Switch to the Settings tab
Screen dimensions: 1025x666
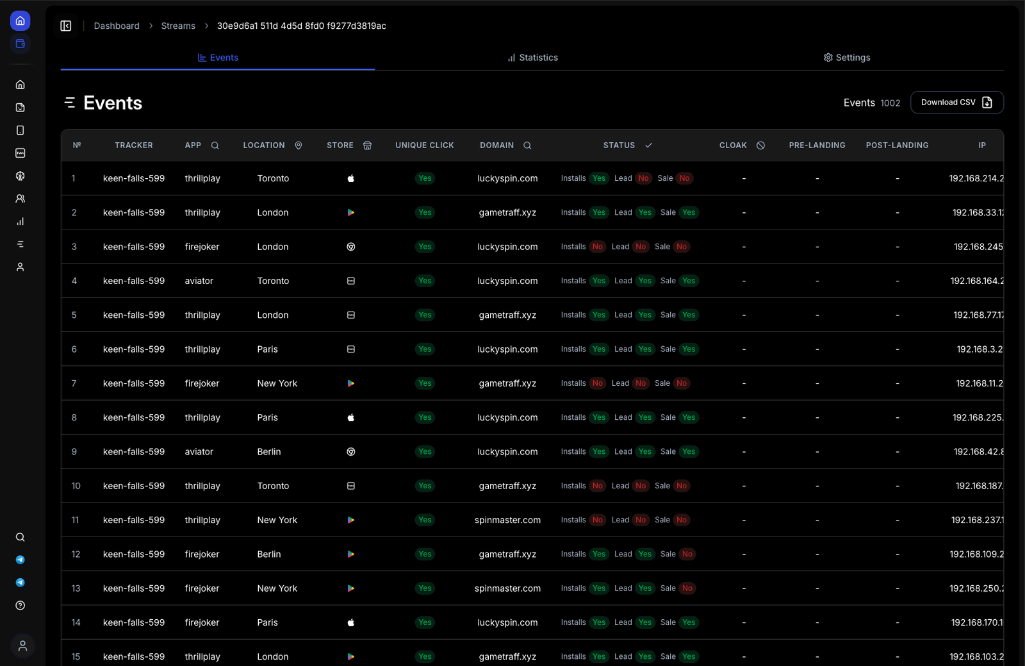coord(846,58)
